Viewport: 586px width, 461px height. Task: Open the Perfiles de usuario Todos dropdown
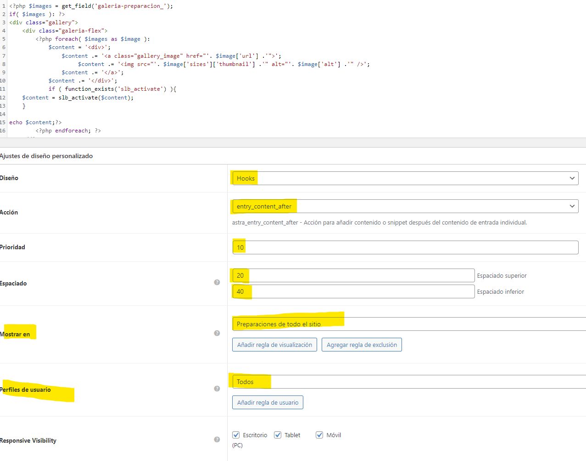[408, 382]
